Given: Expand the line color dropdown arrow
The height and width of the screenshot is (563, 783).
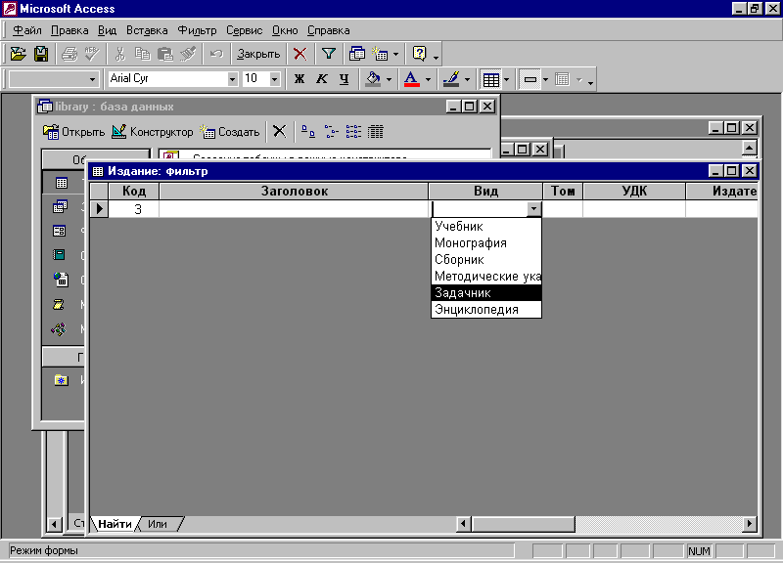Looking at the screenshot, I should (x=467, y=79).
